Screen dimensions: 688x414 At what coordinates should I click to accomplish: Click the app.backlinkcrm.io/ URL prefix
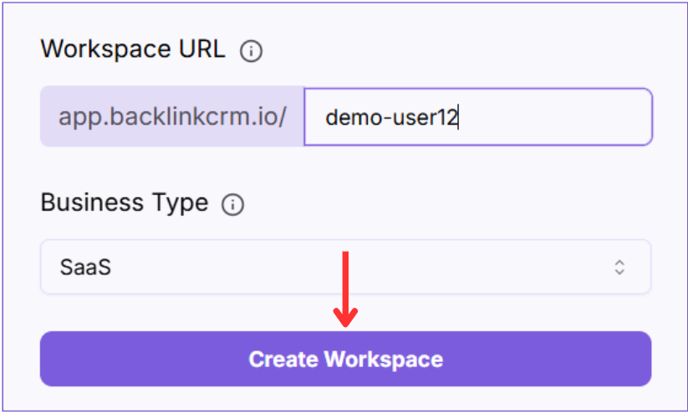(172, 117)
